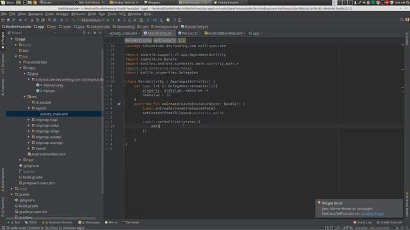This screenshot has width=410, height=230.
Task: Collapse the res folder tree node
Action: point(24,96)
